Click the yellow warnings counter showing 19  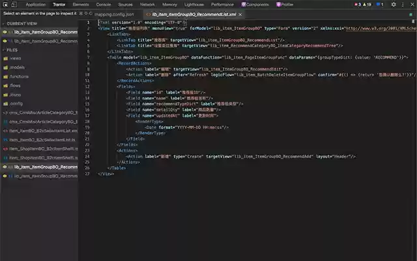coord(367,5)
